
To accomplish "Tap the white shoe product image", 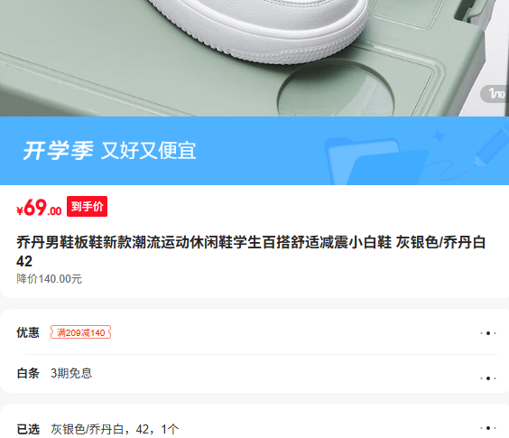I will click(x=255, y=58).
